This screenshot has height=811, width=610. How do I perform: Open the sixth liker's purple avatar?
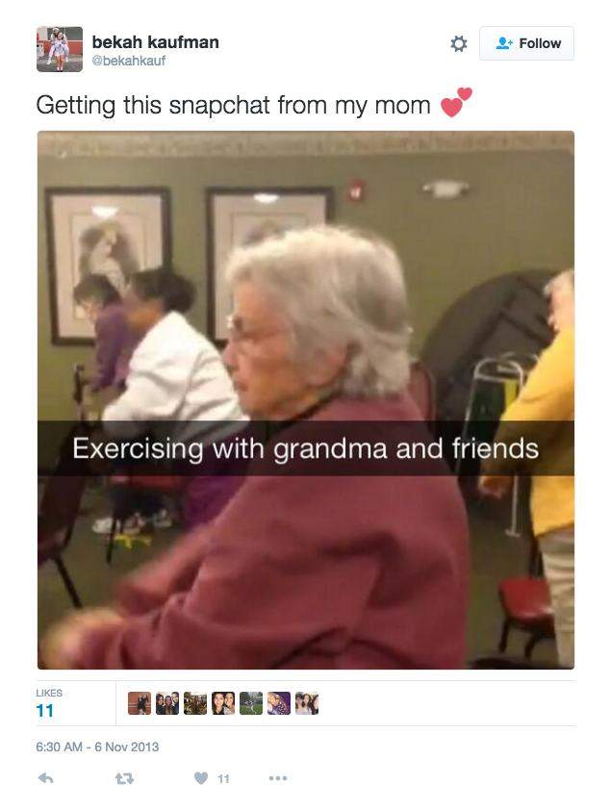click(x=279, y=703)
